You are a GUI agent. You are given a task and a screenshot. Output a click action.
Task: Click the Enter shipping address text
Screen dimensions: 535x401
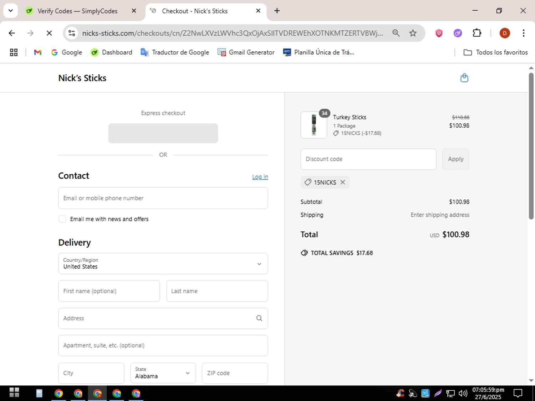[x=440, y=215]
